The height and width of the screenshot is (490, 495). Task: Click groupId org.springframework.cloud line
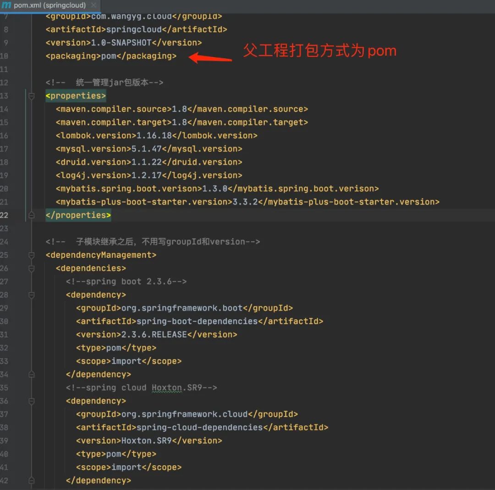pyautogui.click(x=187, y=414)
